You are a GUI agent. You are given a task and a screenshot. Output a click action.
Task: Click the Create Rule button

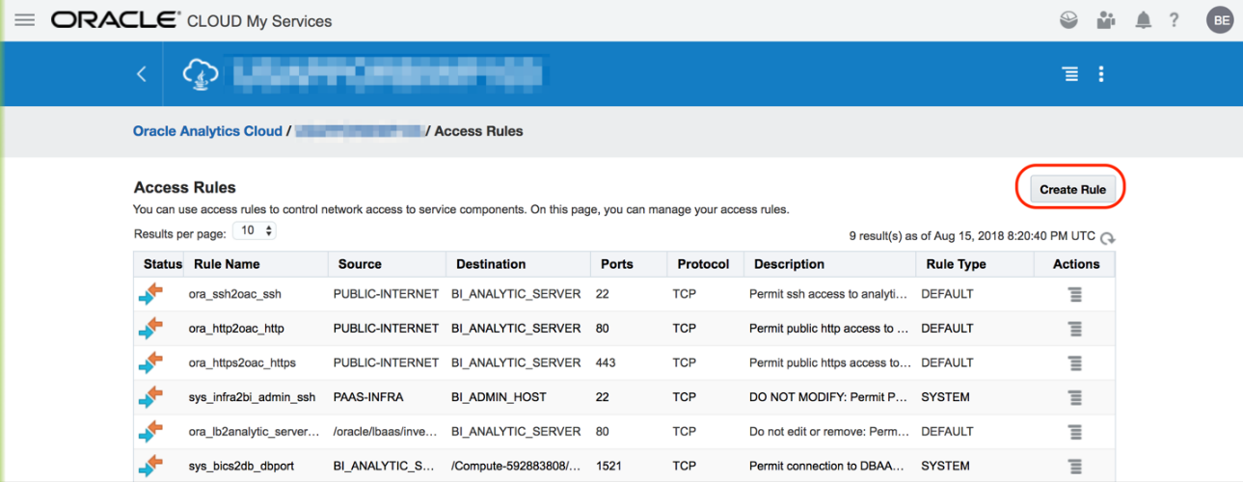pyautogui.click(x=1072, y=189)
